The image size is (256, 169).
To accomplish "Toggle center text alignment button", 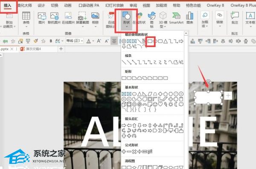I will (x=114, y=41).
